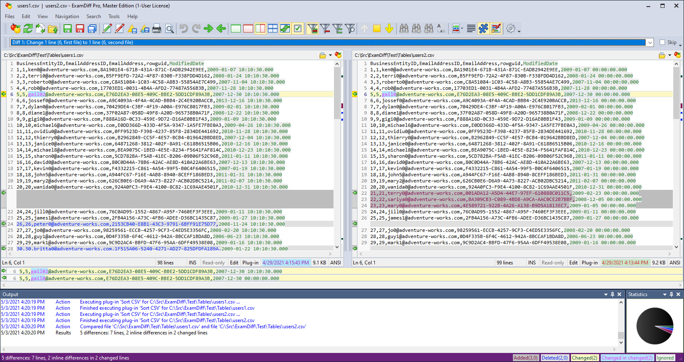Click the Re-compare green refresh arrows icon

click(x=28, y=28)
